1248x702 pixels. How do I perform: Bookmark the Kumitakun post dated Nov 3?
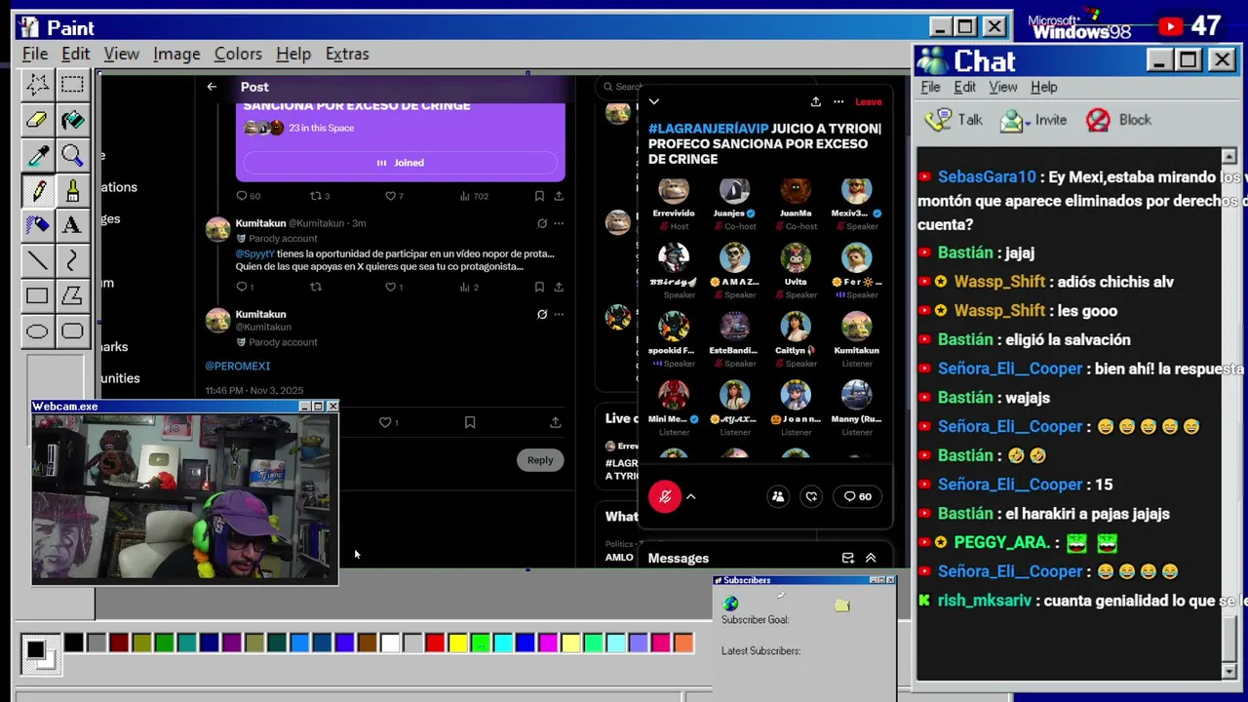(470, 422)
